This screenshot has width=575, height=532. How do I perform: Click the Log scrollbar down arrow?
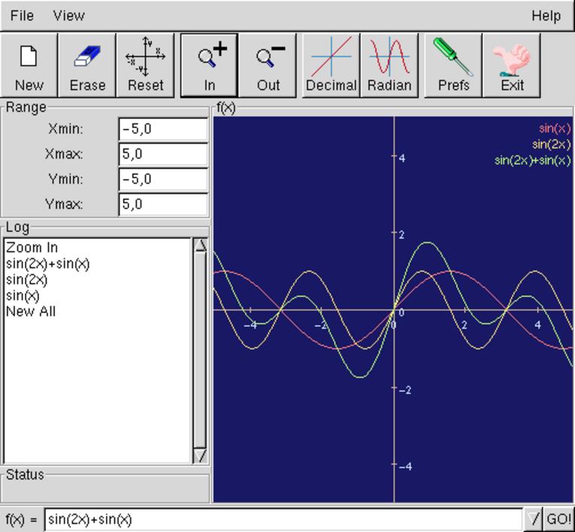(x=200, y=455)
